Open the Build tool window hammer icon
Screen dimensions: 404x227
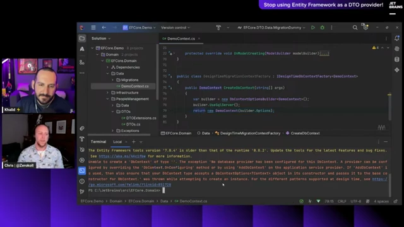(82, 139)
